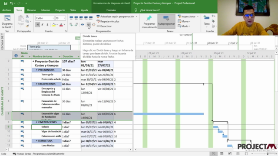This screenshot has width=278, height=156.
Task: Switch to the Vista tab
Action: pos(73,10)
